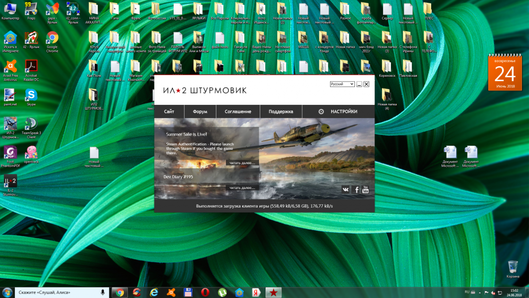Open Yandex browser from the taskbar
529x298 pixels.
pos(256,293)
